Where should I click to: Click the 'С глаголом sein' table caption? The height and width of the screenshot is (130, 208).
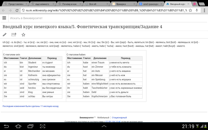(12, 54)
